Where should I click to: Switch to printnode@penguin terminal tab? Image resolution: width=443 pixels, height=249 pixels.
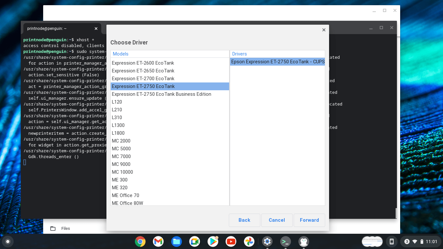[62, 29]
